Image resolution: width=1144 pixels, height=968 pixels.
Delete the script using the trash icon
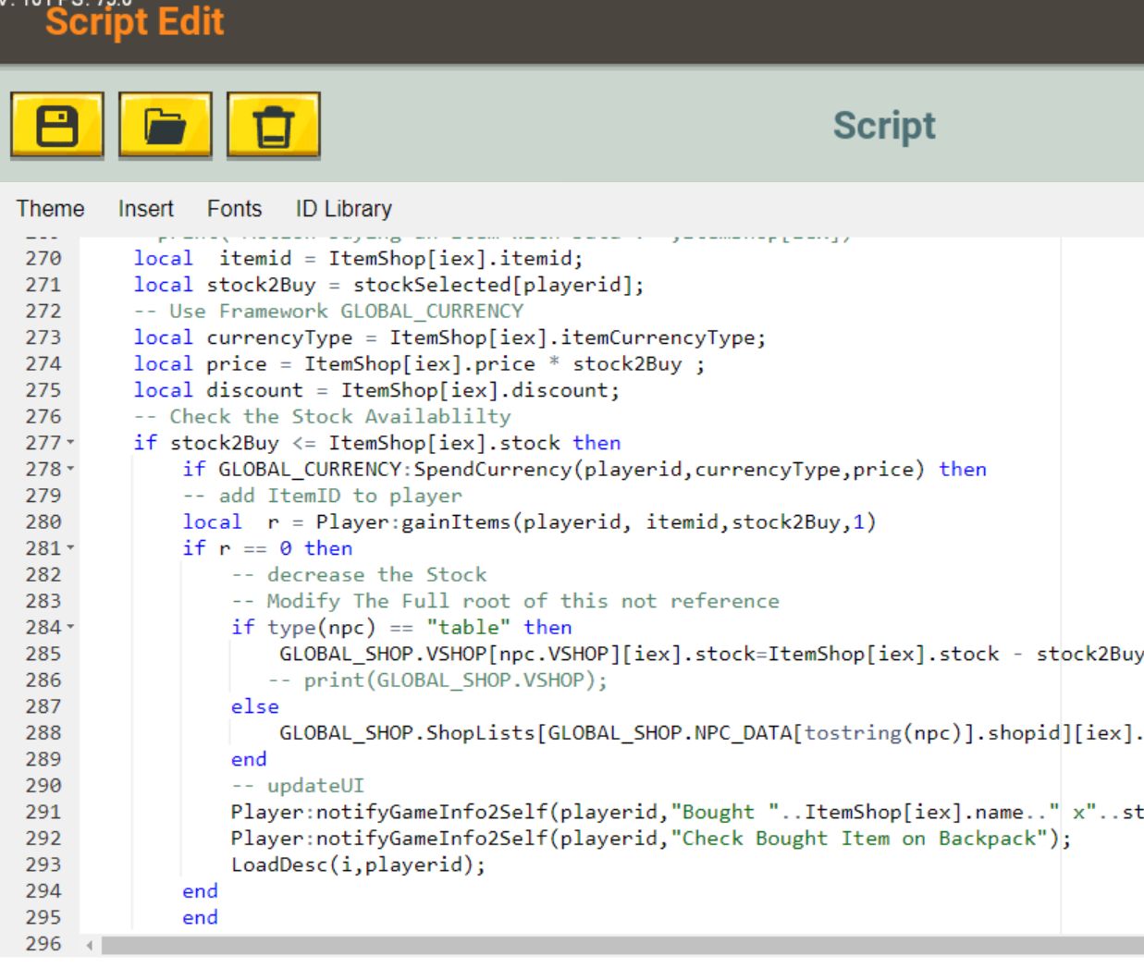(x=274, y=126)
